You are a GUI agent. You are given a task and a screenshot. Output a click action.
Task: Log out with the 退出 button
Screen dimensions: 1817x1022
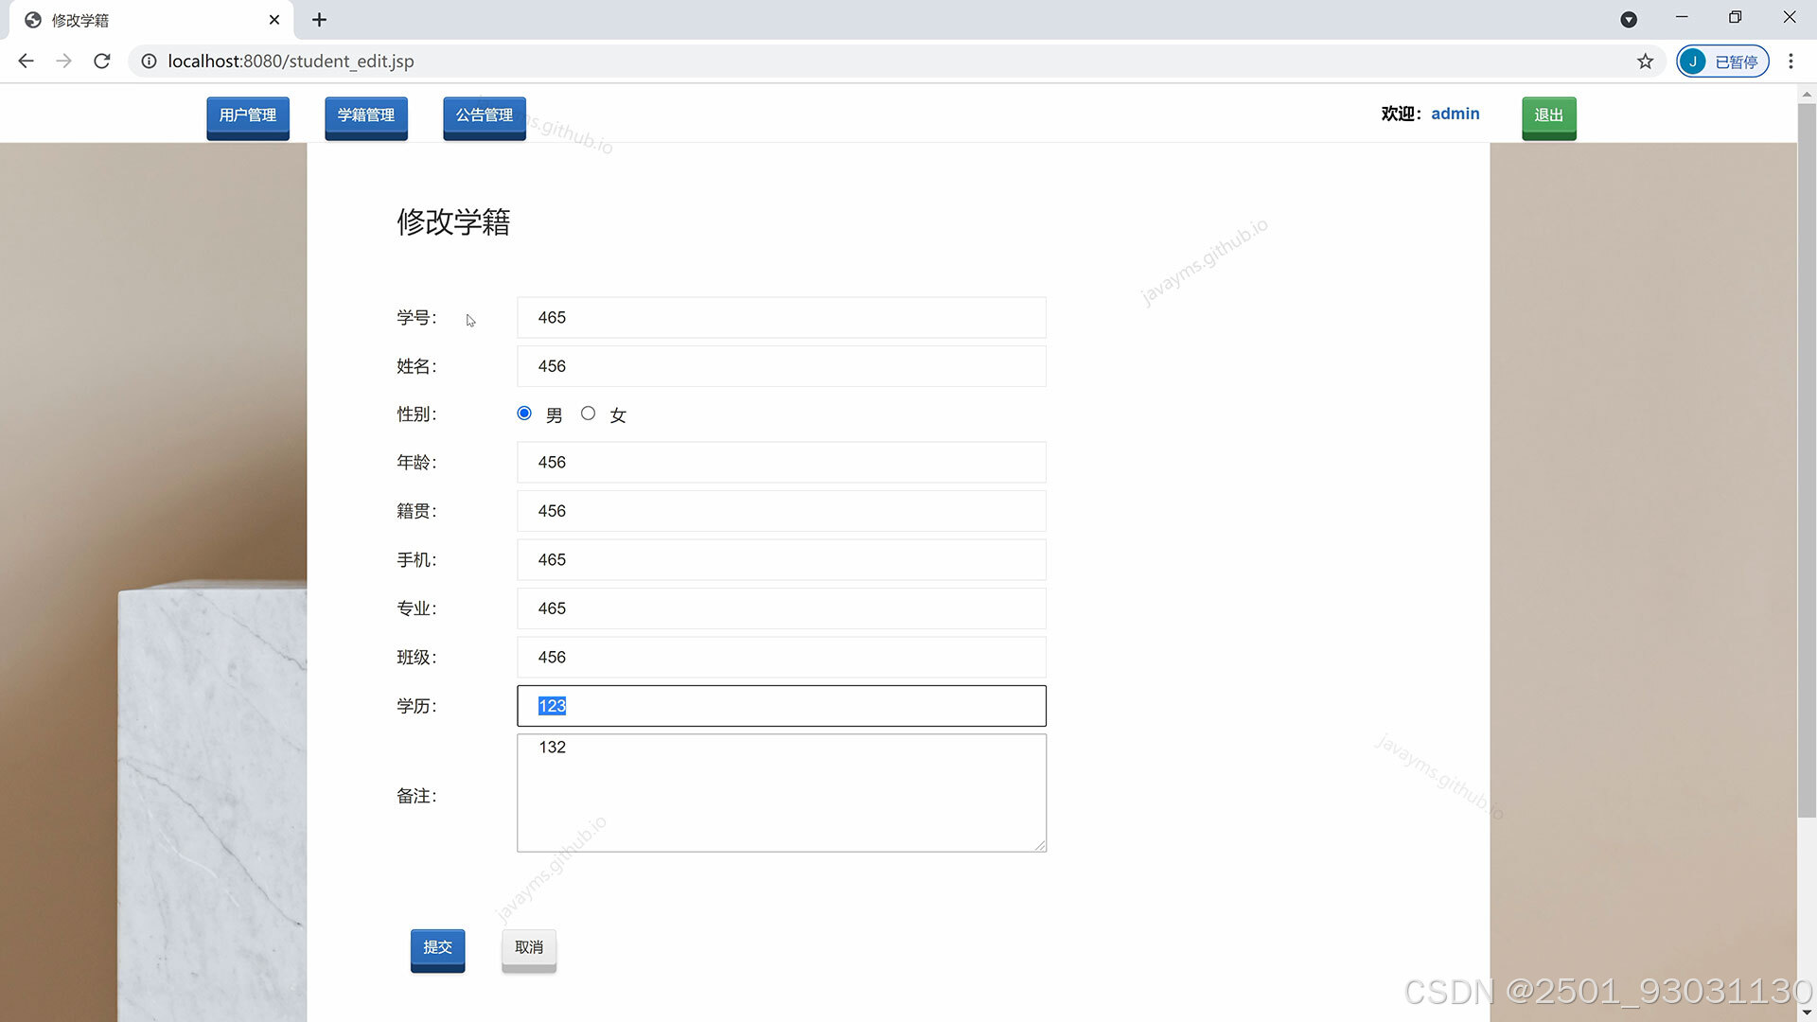(1549, 116)
